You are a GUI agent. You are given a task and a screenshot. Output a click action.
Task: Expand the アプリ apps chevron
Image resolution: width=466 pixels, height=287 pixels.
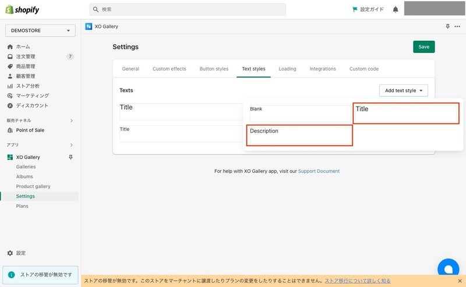71,145
